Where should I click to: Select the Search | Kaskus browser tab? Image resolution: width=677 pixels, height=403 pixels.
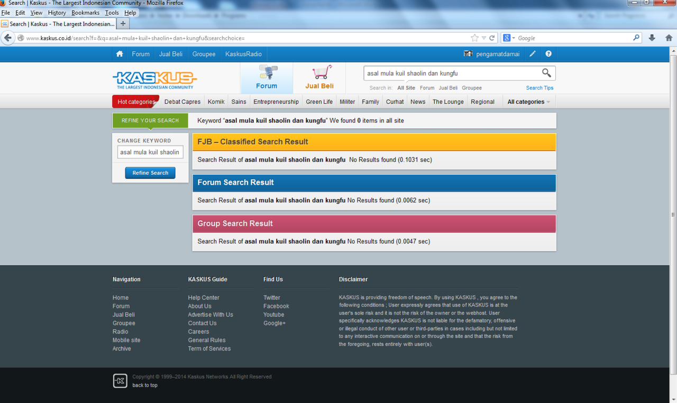(x=58, y=24)
